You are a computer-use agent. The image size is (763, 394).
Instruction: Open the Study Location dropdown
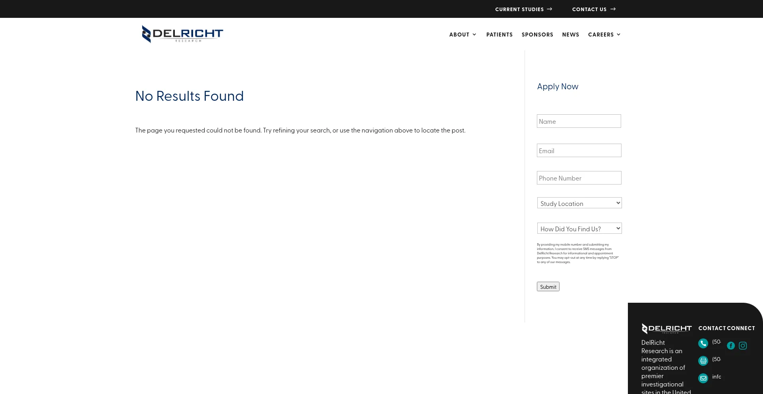[x=579, y=203]
